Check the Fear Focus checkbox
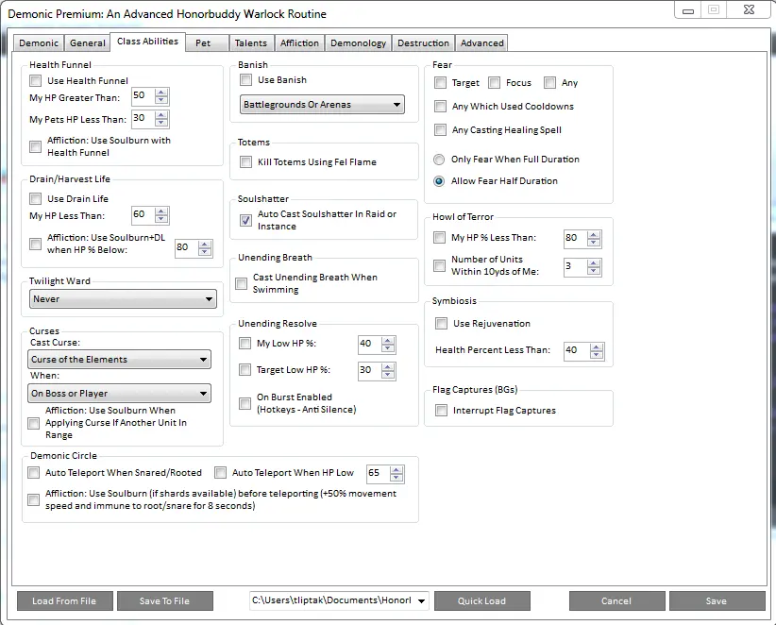Viewport: 776px width, 625px height. [x=494, y=83]
